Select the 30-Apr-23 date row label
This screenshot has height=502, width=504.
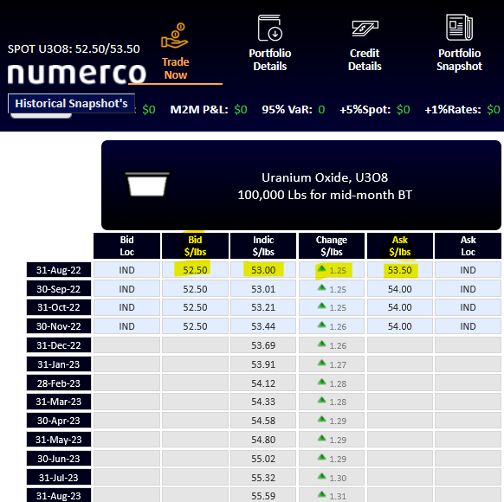coord(59,421)
